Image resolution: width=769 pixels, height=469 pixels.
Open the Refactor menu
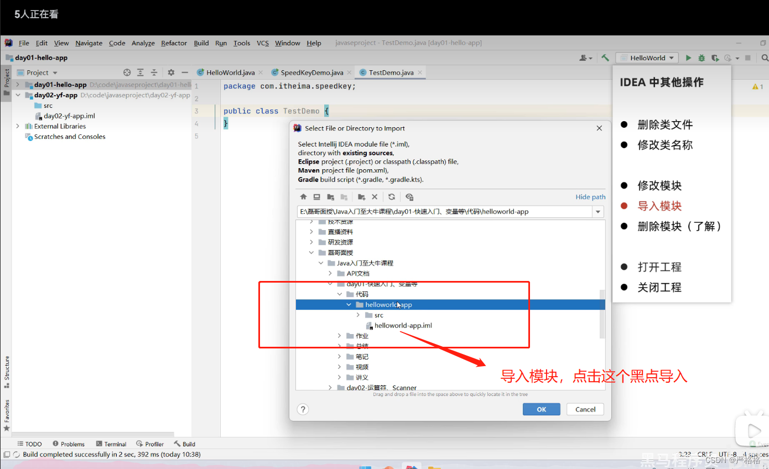coord(174,43)
